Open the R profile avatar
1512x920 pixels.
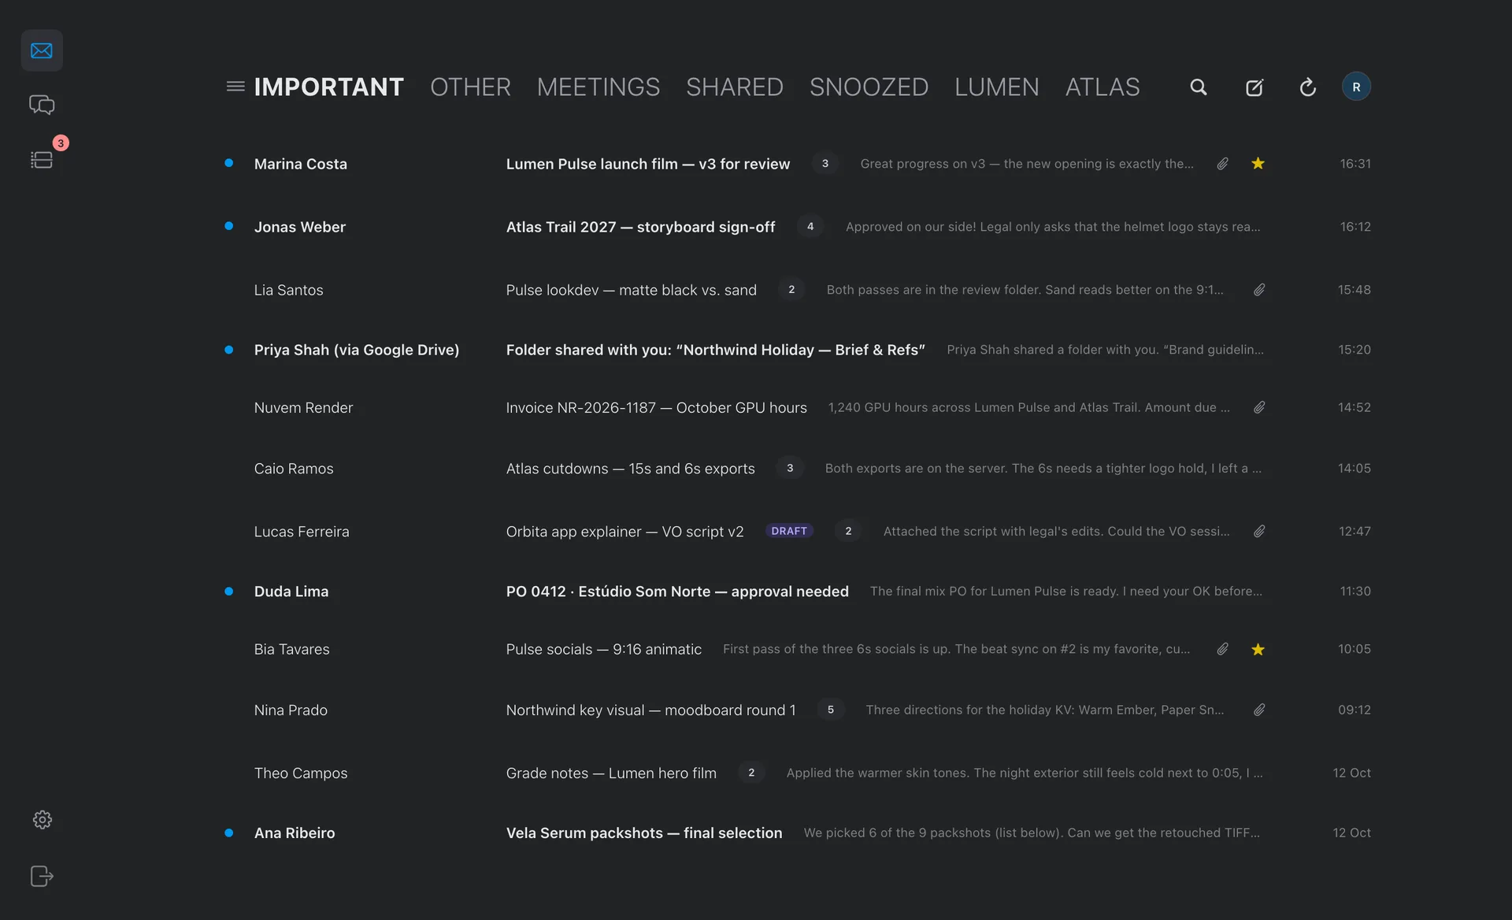[x=1356, y=87]
